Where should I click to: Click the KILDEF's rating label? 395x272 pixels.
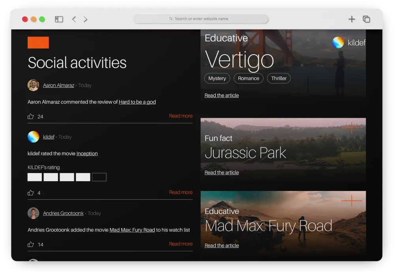tap(43, 167)
